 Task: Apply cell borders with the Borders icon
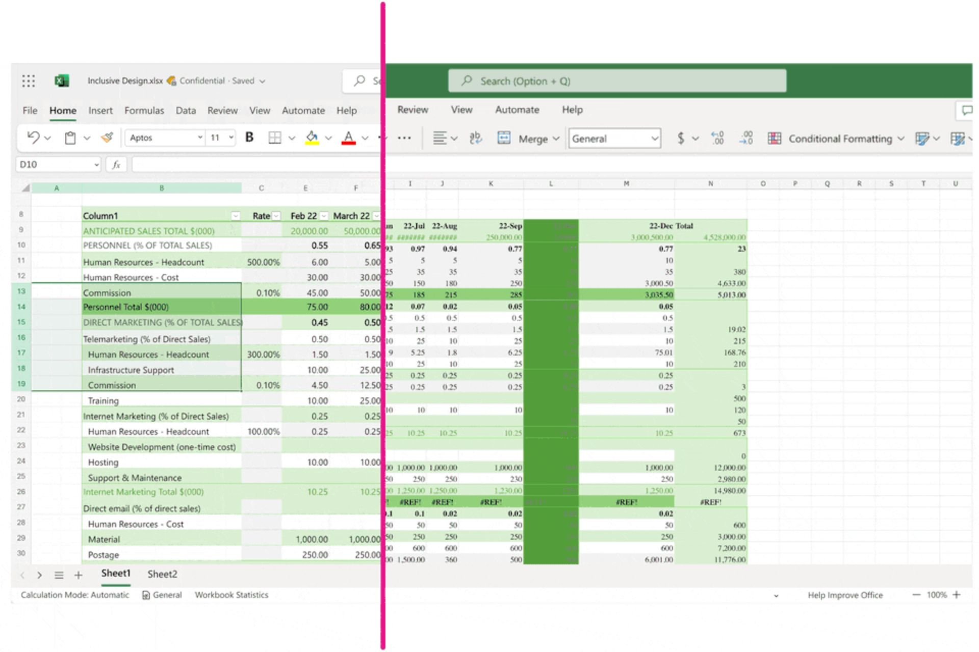click(x=275, y=138)
